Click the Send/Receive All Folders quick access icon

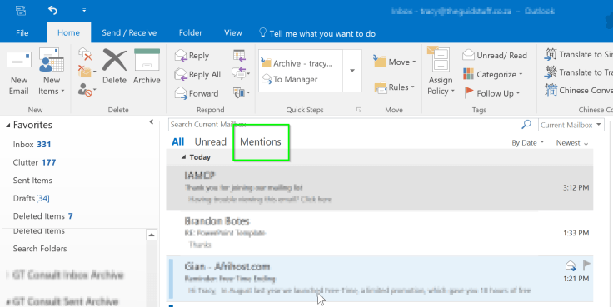tap(21, 11)
